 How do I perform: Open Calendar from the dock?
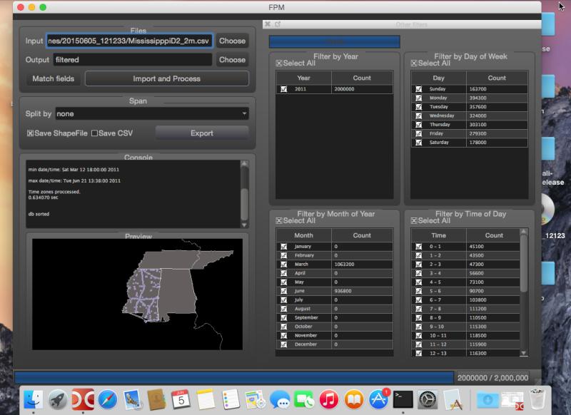pos(181,399)
